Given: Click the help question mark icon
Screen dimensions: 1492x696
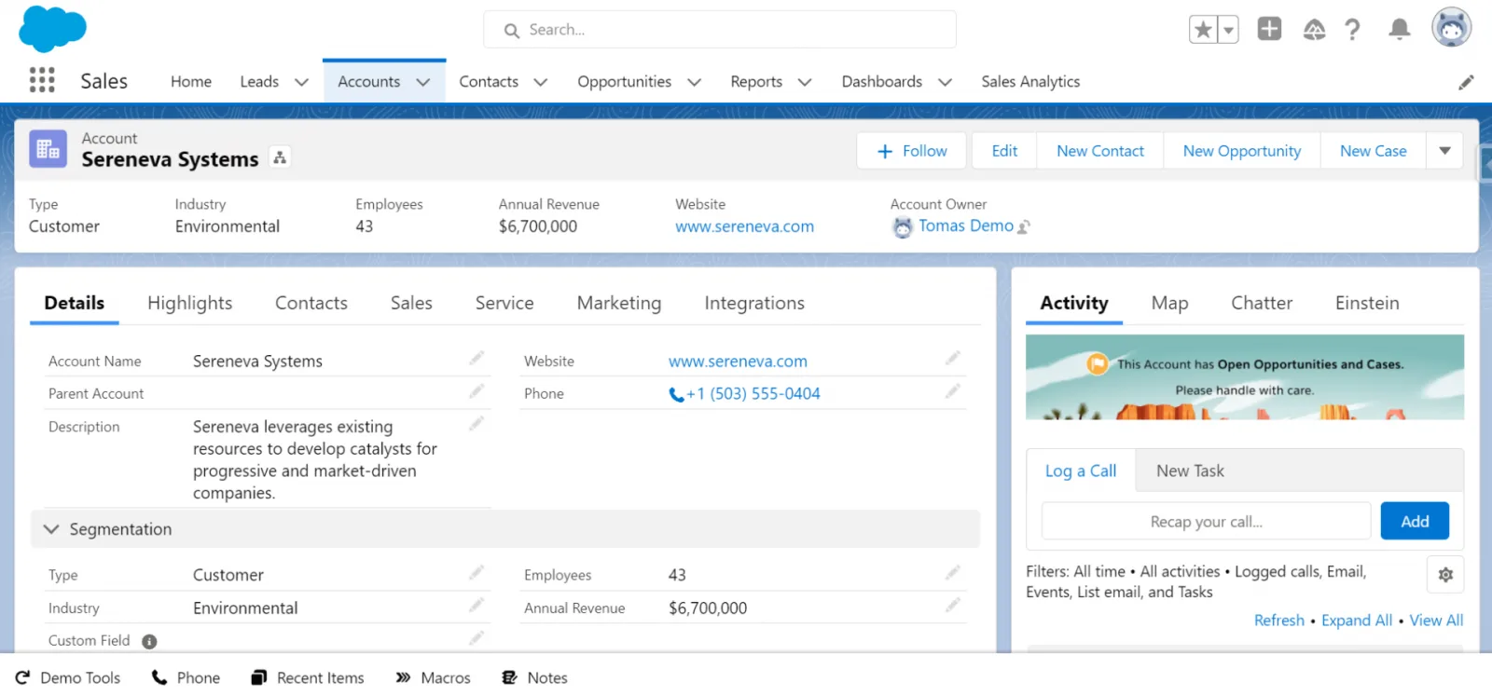Looking at the screenshot, I should pos(1352,30).
